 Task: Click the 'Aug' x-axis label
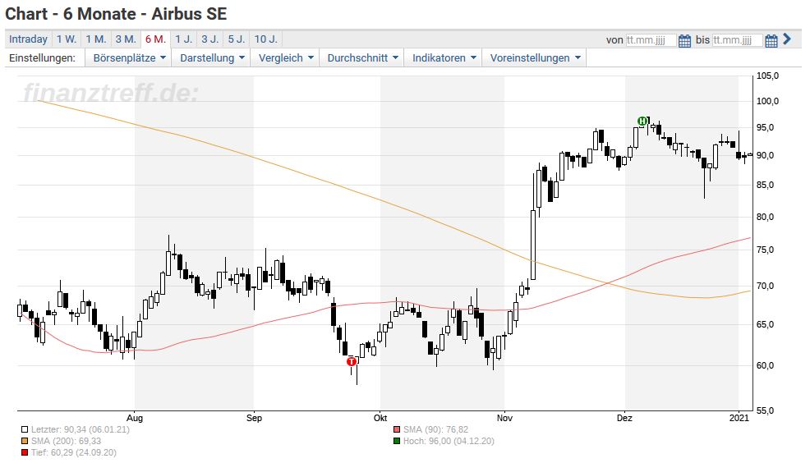(x=134, y=418)
